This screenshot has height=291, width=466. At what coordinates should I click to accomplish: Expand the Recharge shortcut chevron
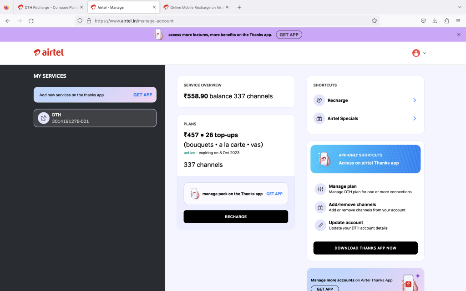(x=415, y=100)
